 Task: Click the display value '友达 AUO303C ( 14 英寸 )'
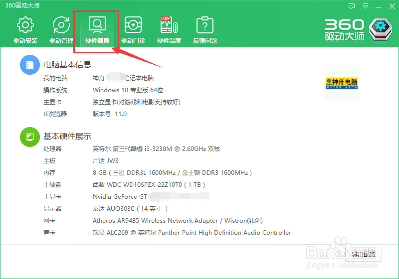pos(130,209)
